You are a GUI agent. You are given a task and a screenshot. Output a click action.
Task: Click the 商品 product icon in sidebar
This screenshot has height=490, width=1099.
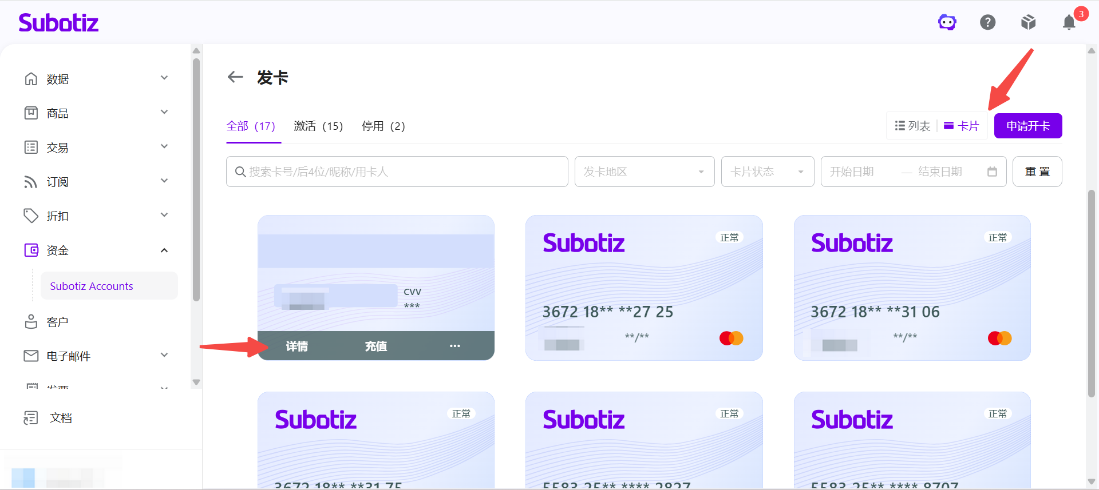[31, 113]
